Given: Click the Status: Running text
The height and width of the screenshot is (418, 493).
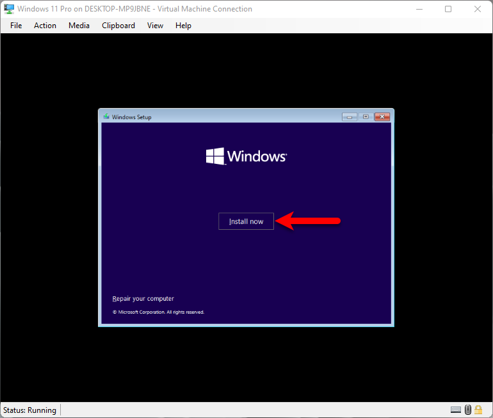Looking at the screenshot, I should [x=29, y=410].
